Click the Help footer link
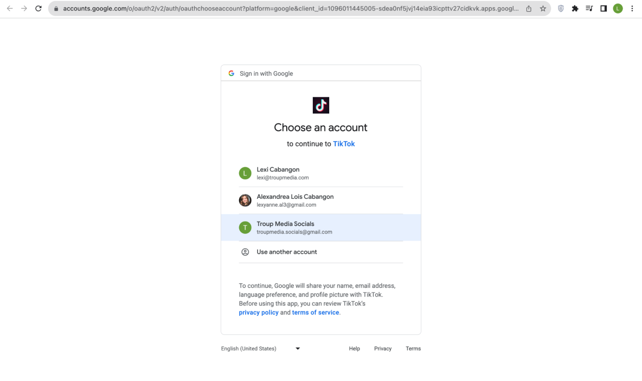This screenshot has height=381, width=642. click(x=354, y=348)
